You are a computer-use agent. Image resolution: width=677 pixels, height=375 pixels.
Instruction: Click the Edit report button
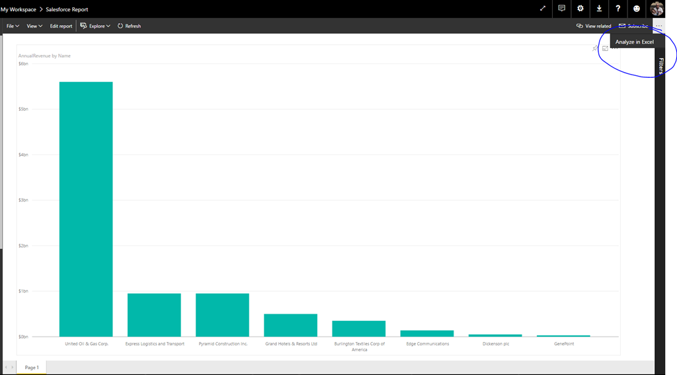point(61,26)
